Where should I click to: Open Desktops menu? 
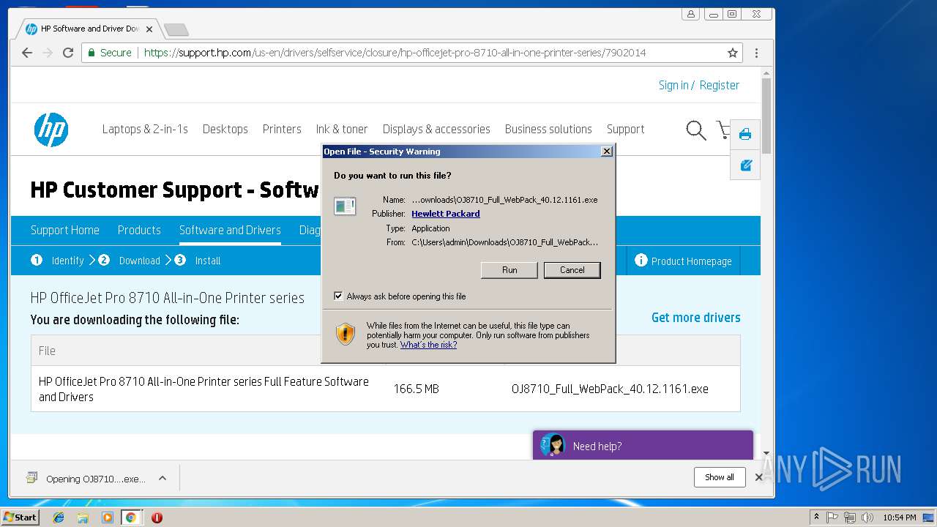225,129
